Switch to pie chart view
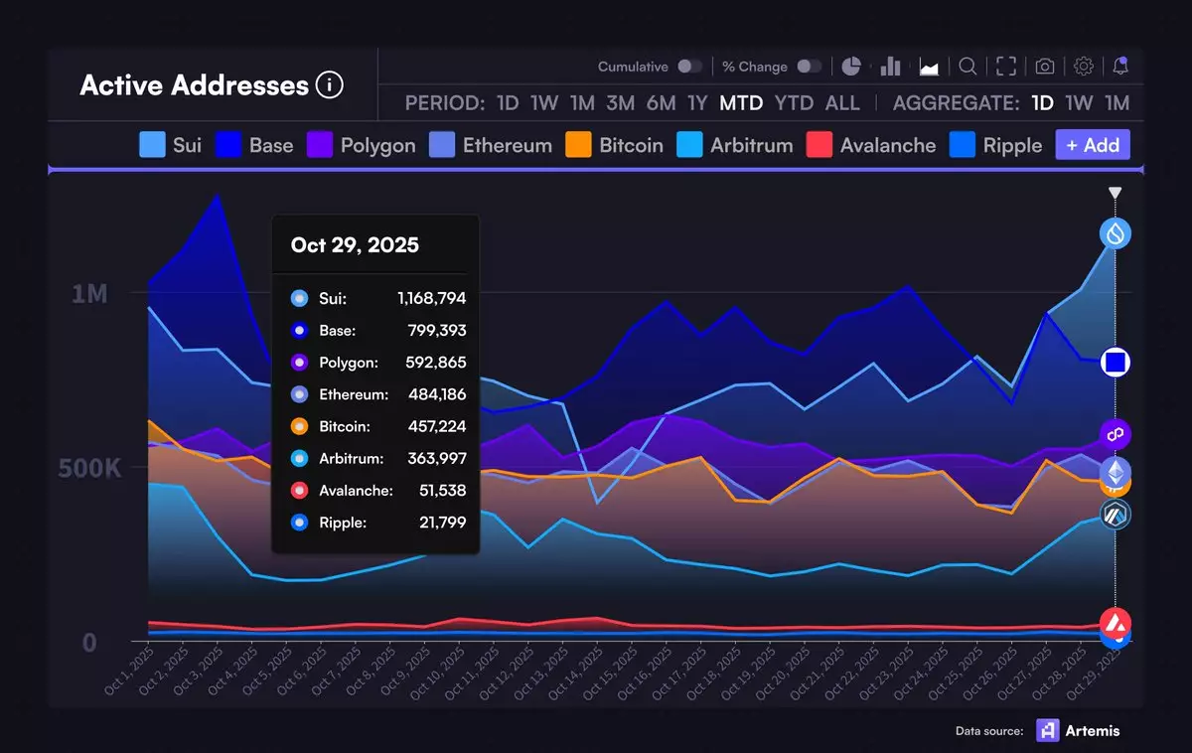 click(851, 67)
